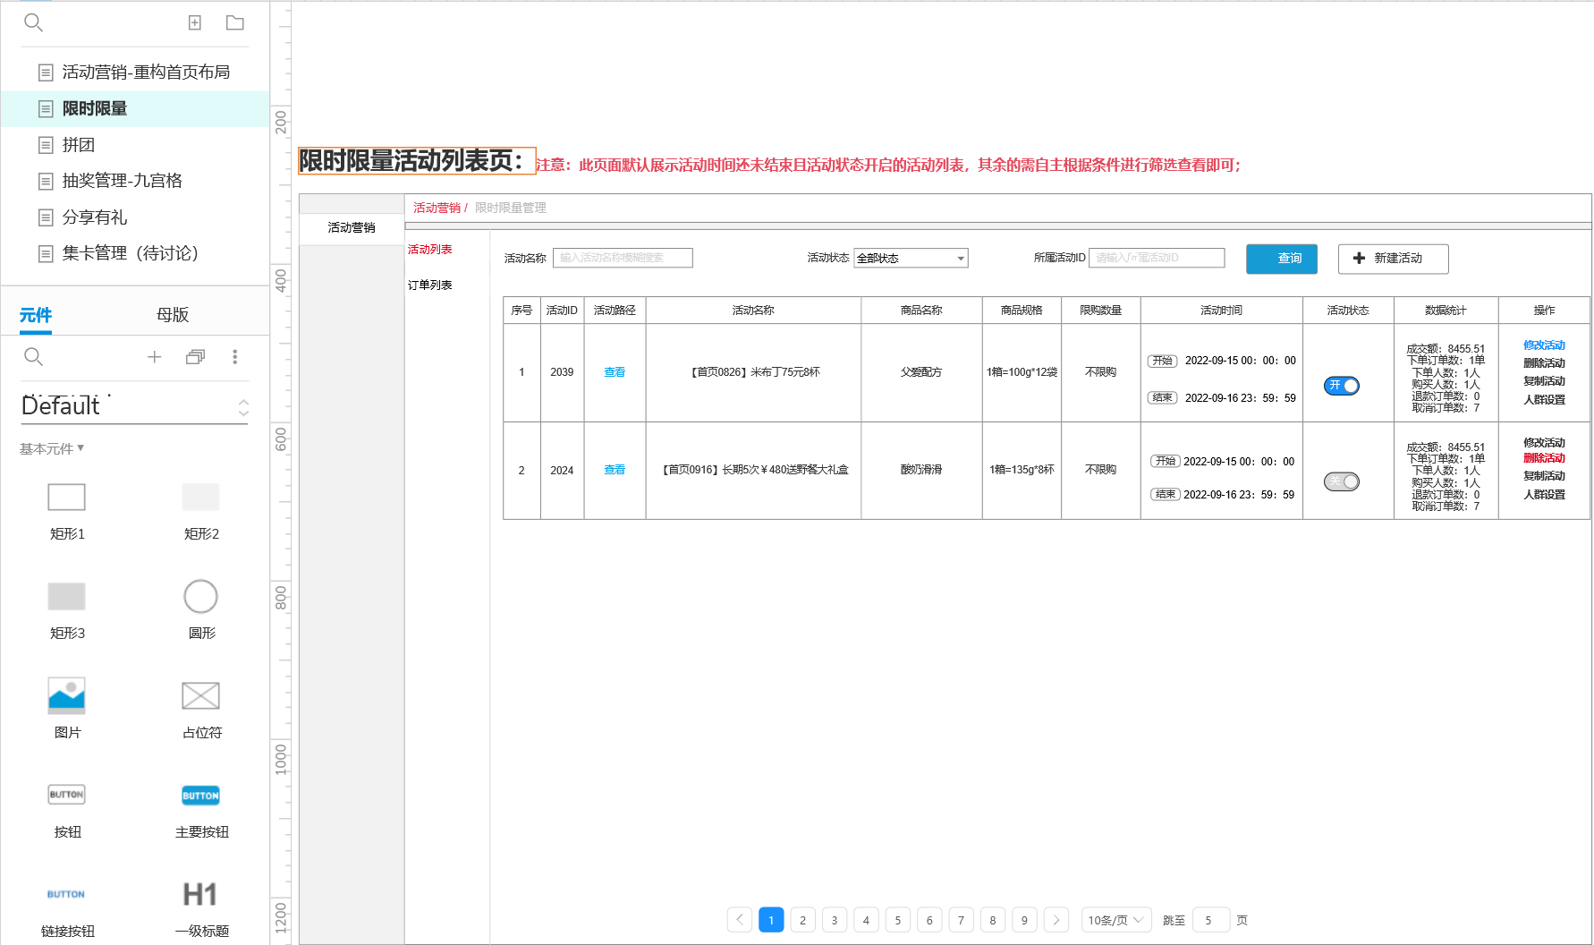
Task: Click the widget library search icon
Action: [x=33, y=357]
